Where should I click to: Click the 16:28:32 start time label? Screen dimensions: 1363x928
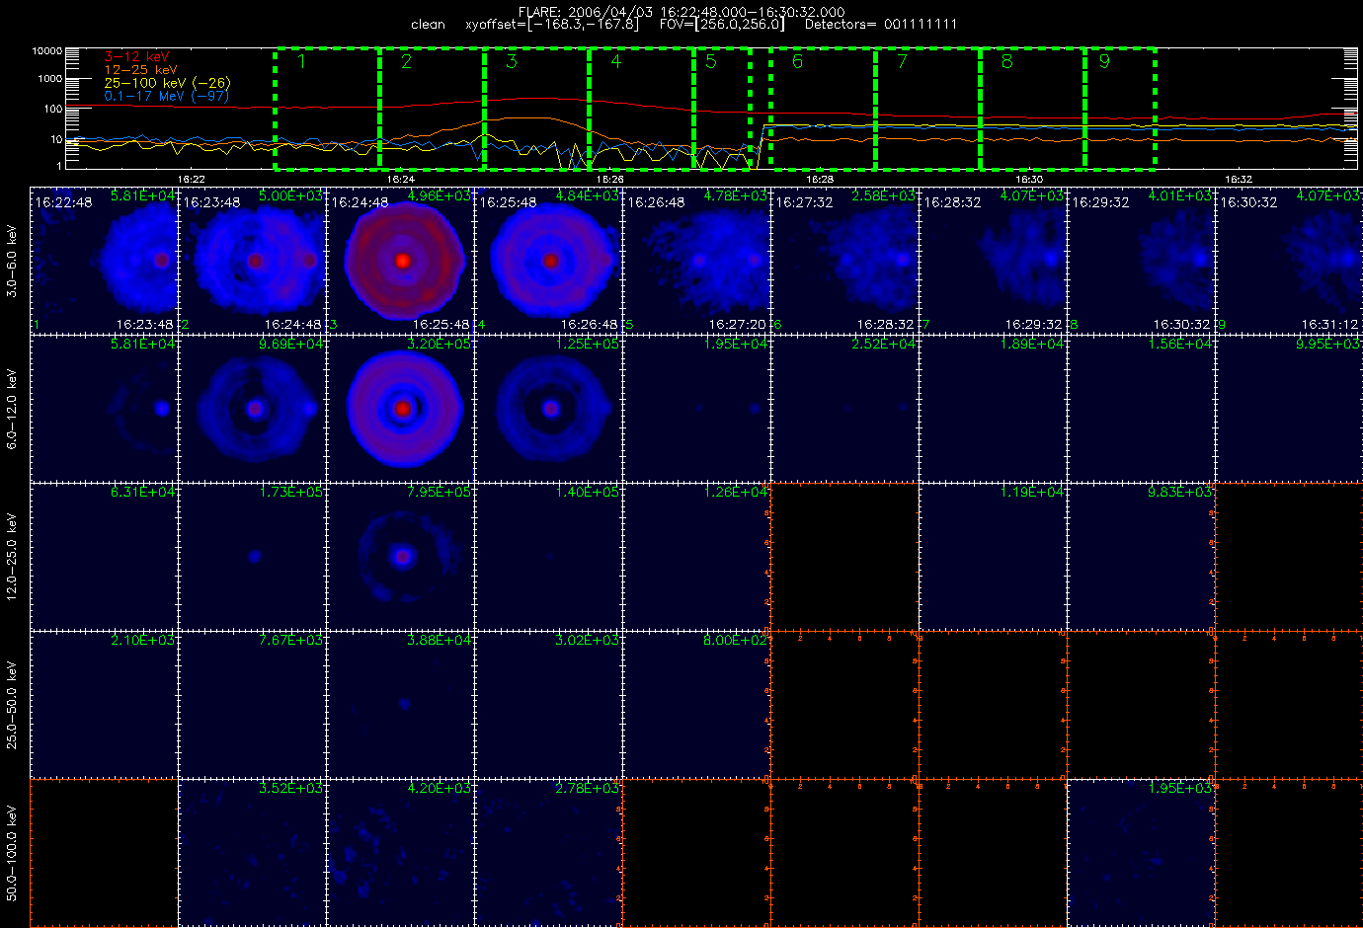(x=952, y=202)
